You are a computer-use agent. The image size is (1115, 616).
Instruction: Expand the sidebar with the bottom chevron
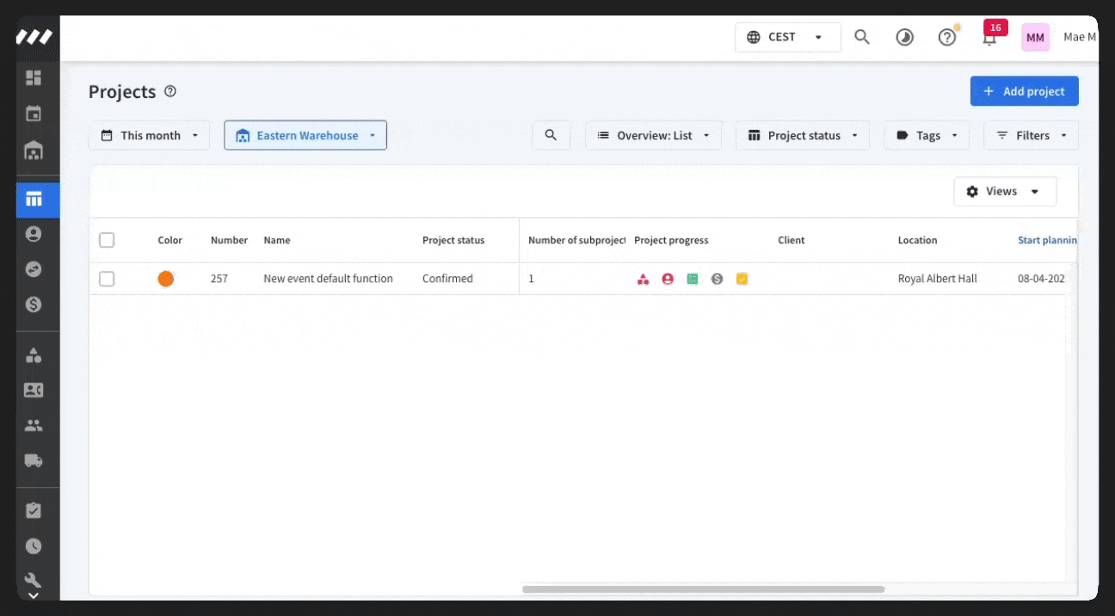pos(34,595)
